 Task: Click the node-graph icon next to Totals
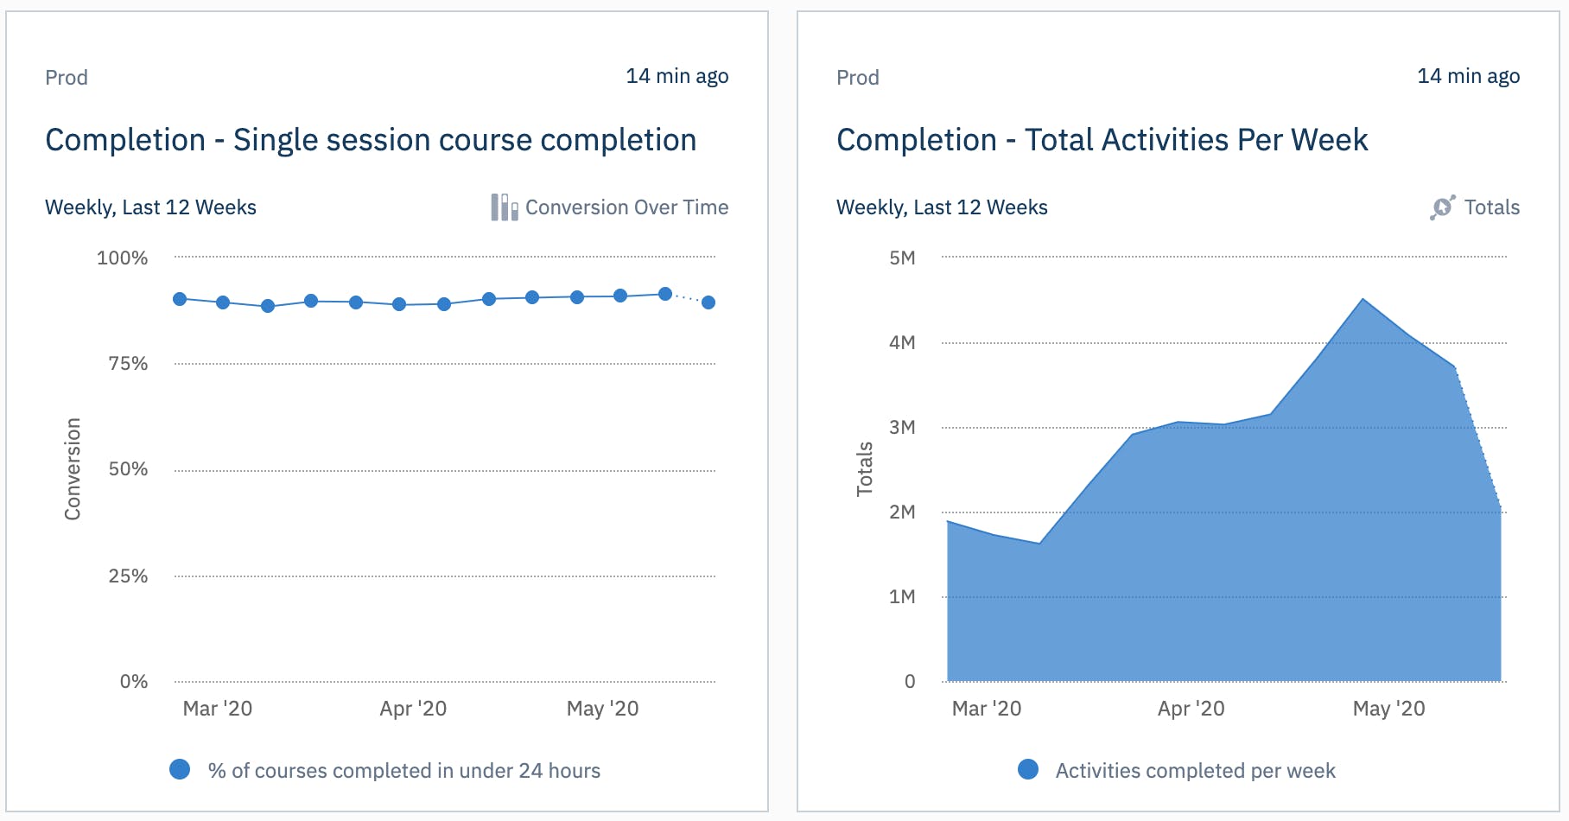click(x=1441, y=207)
